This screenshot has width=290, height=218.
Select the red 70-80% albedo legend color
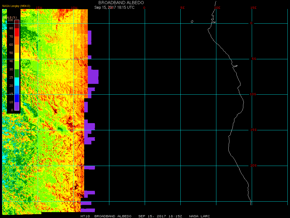pos(17,32)
